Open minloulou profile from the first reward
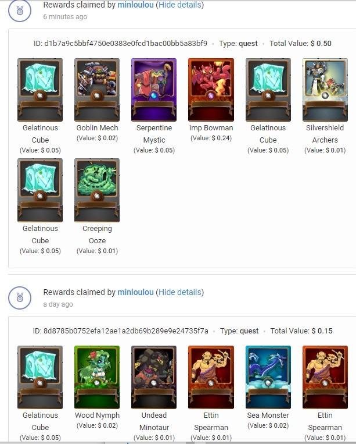 pyautogui.click(x=136, y=5)
